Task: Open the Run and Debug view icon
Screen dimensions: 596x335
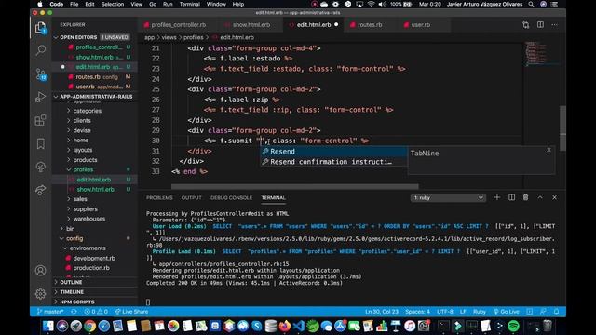Action: pos(40,97)
